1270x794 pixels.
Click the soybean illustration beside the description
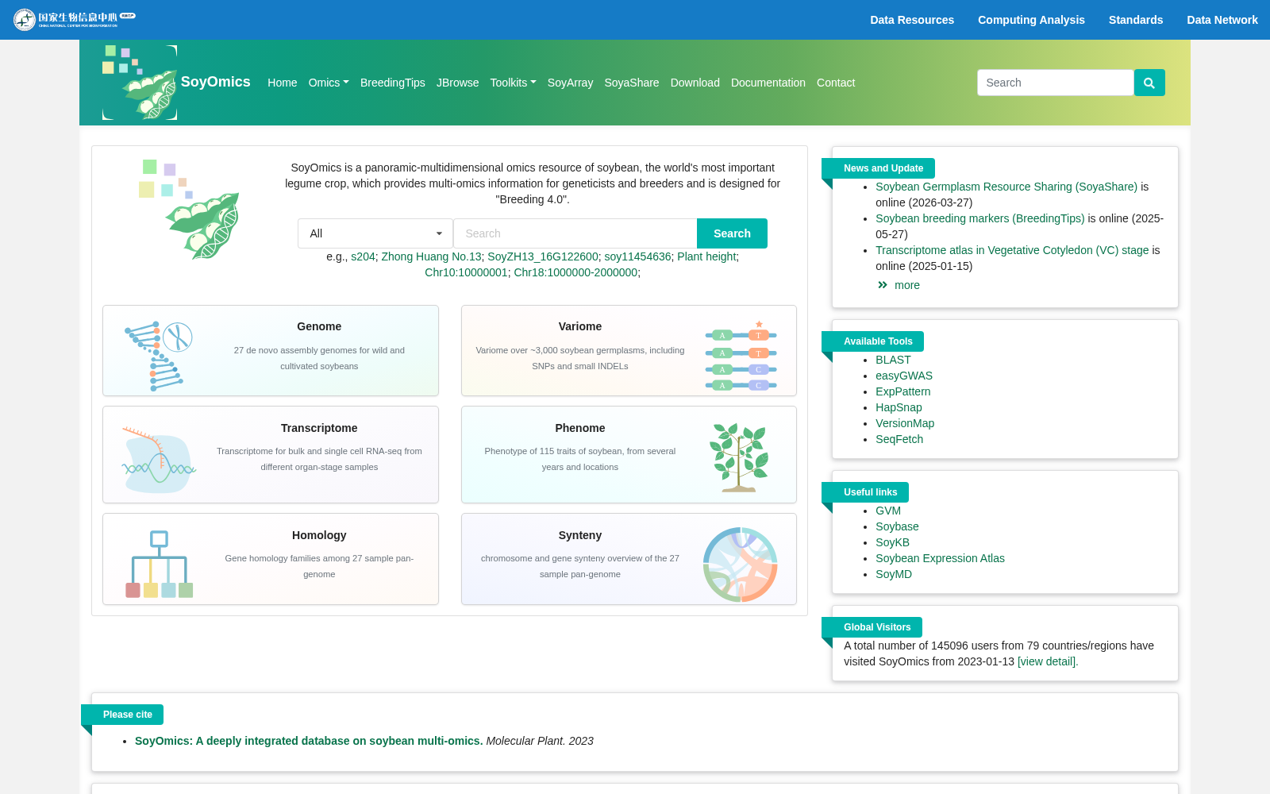click(x=189, y=209)
